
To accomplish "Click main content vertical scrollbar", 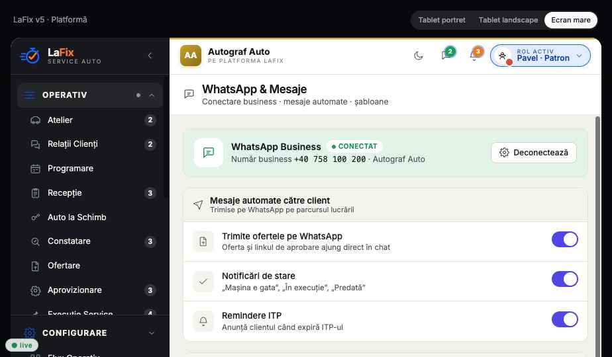I will pos(597,237).
